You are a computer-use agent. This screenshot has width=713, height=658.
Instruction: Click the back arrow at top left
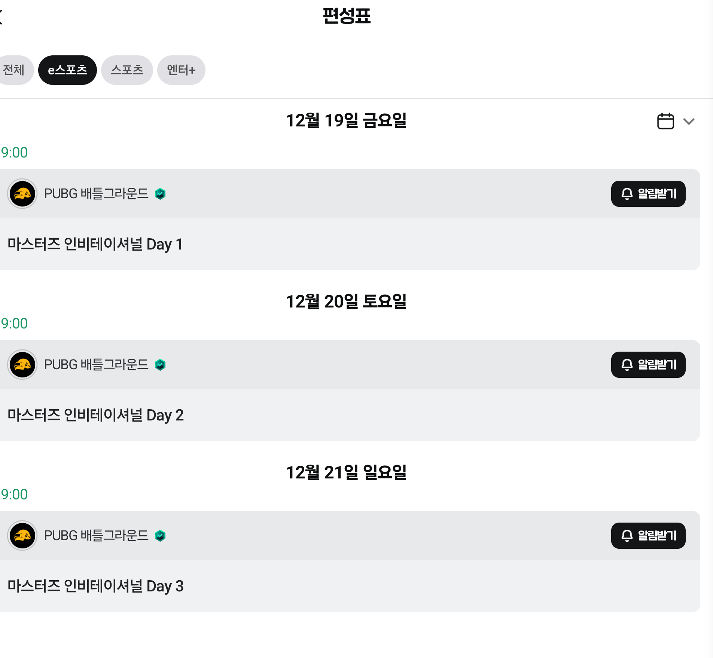point(1,17)
